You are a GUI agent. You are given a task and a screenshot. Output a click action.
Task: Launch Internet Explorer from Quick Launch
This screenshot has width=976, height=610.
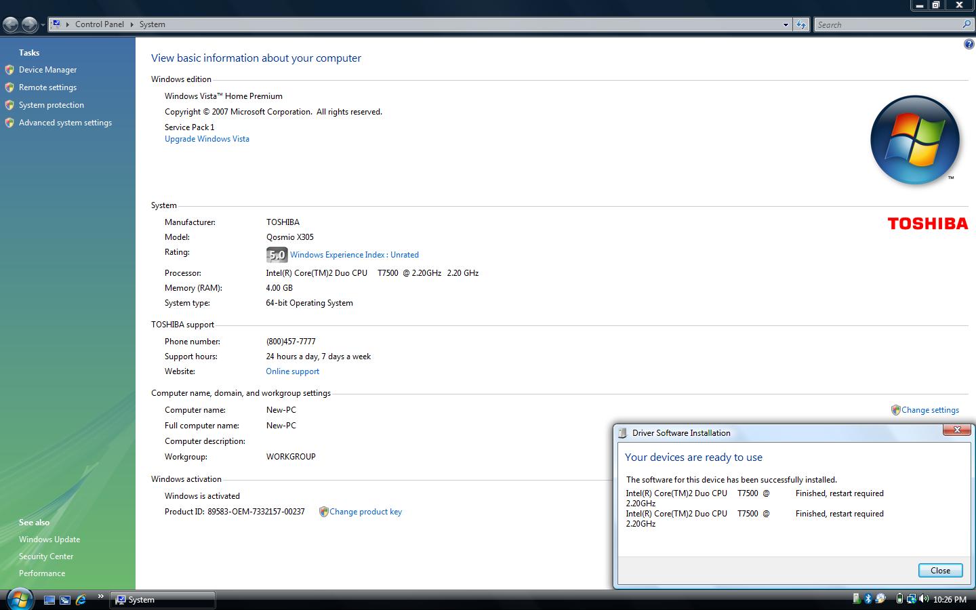(x=81, y=600)
